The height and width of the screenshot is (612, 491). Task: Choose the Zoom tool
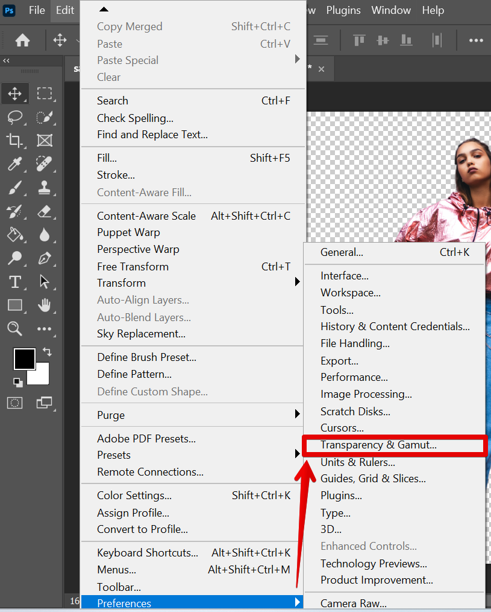point(14,329)
